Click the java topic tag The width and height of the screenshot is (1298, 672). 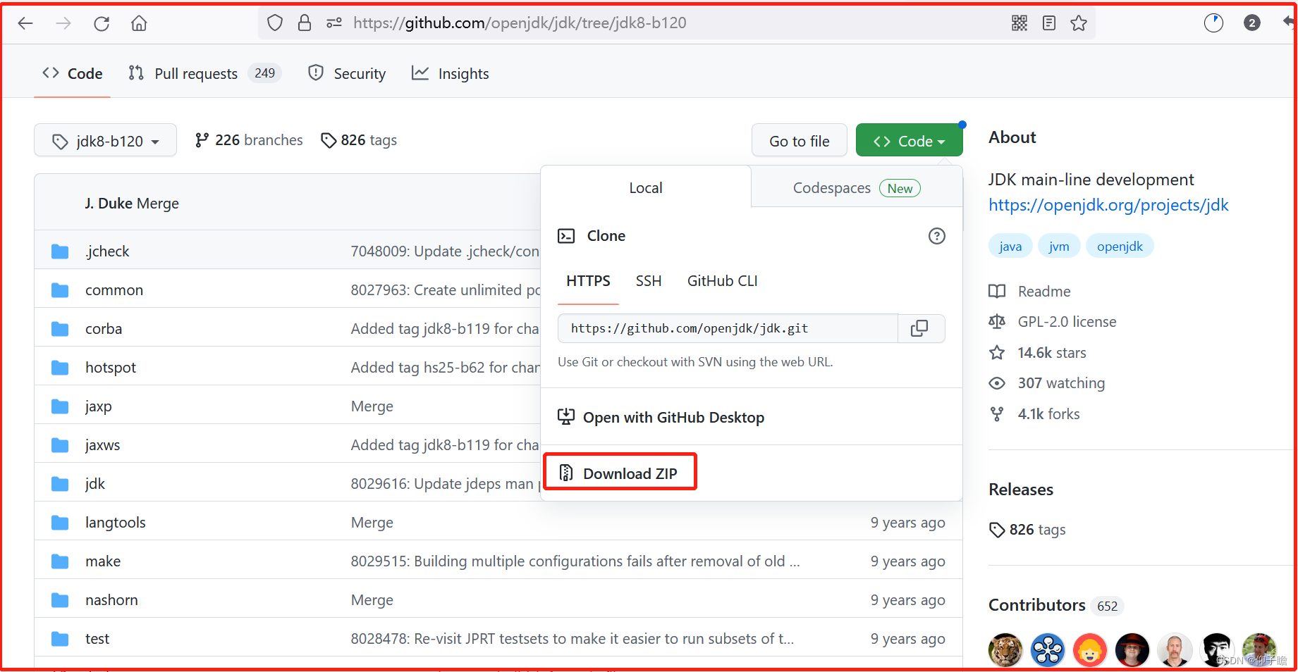1010,247
